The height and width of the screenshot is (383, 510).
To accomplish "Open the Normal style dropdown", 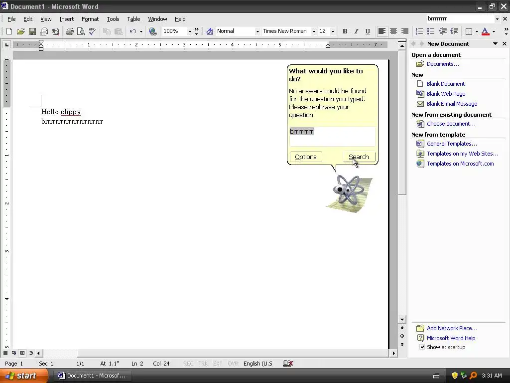I will (x=257, y=31).
